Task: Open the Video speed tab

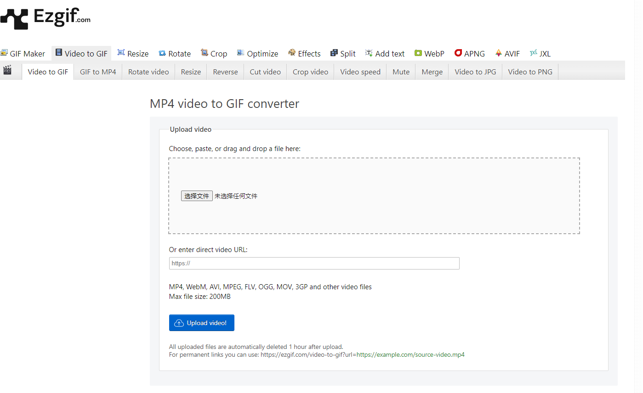Action: pos(360,72)
